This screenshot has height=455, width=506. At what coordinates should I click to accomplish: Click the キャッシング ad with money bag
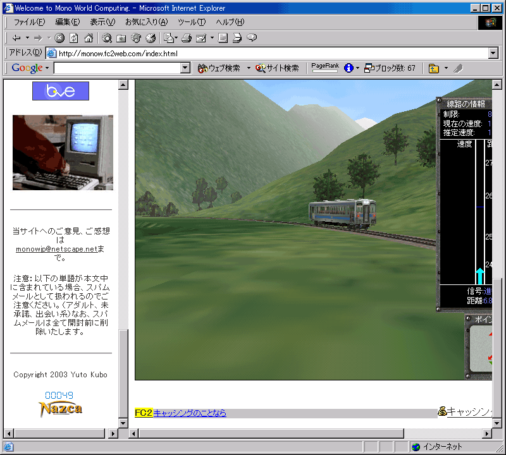tap(465, 411)
